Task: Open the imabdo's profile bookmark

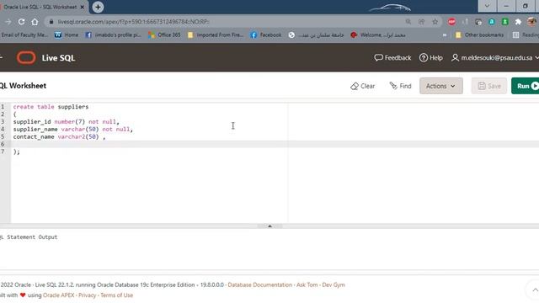Action: [113, 35]
